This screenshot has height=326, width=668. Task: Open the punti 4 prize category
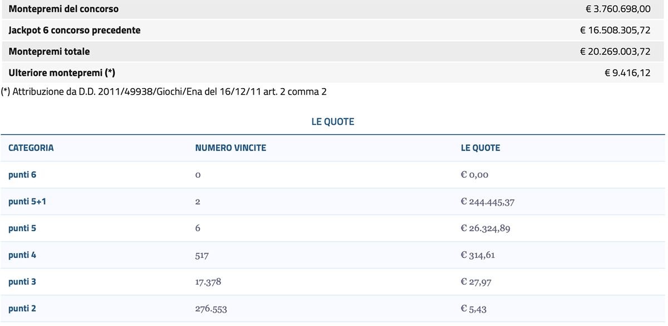tap(22, 255)
